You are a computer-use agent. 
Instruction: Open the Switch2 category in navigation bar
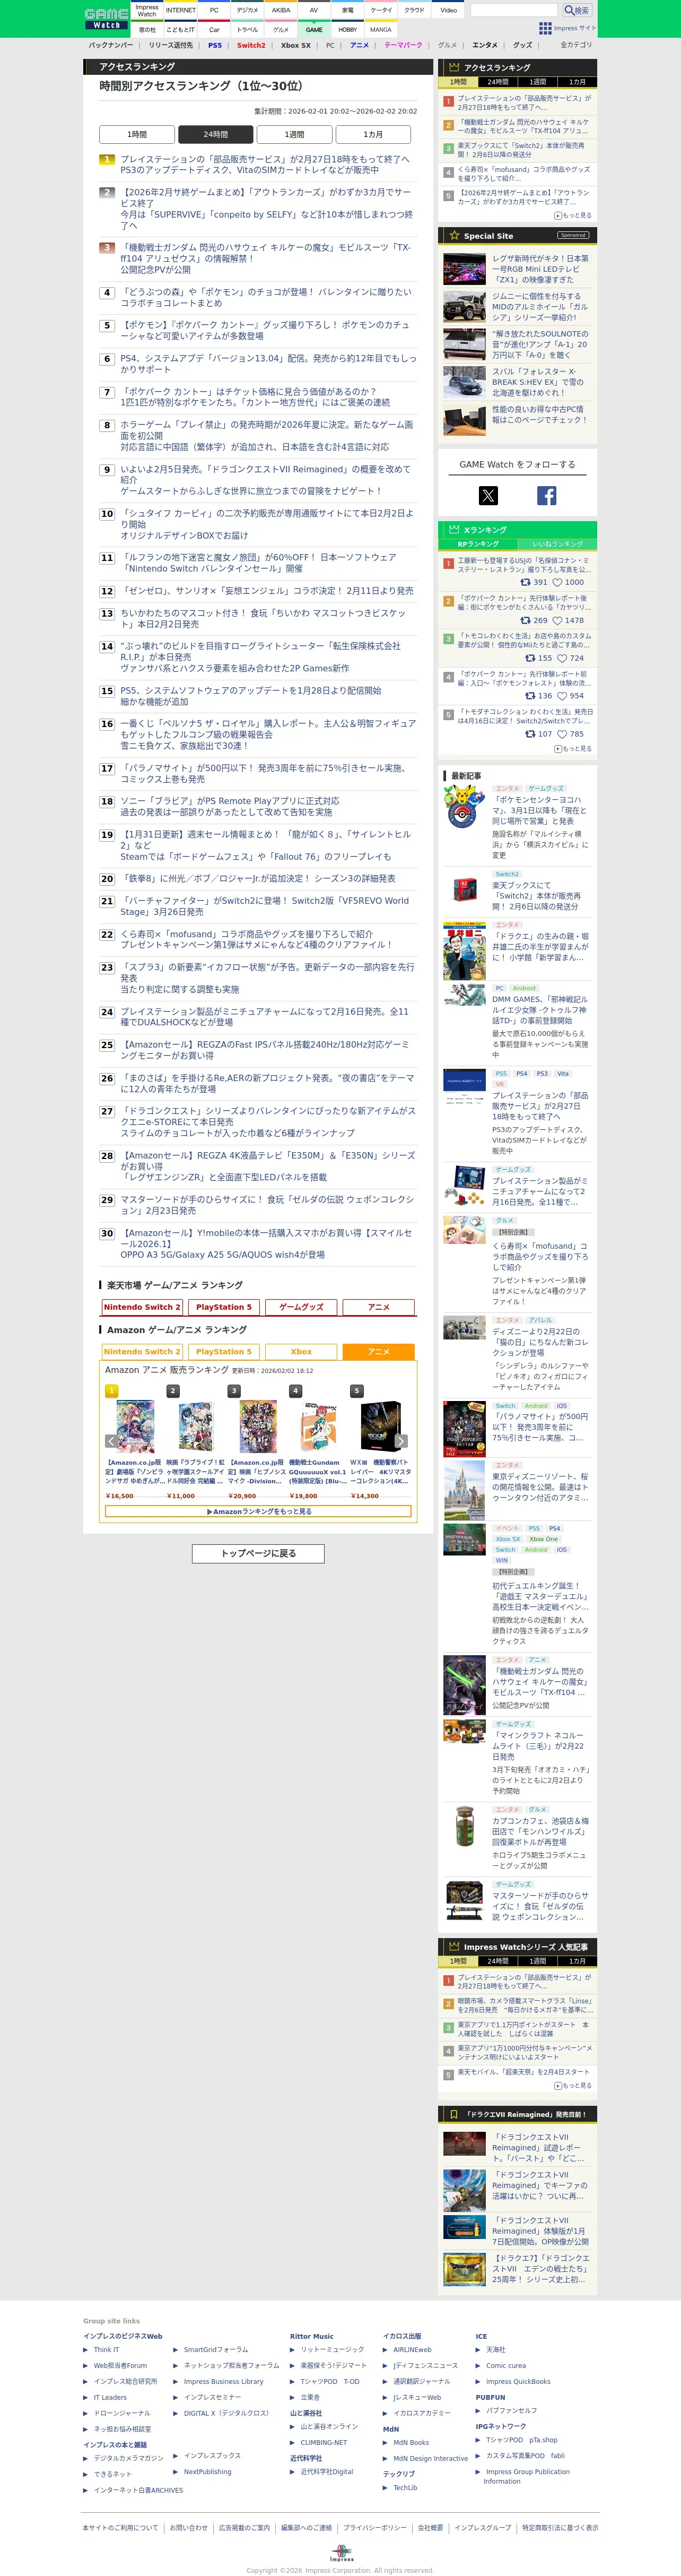[251, 45]
